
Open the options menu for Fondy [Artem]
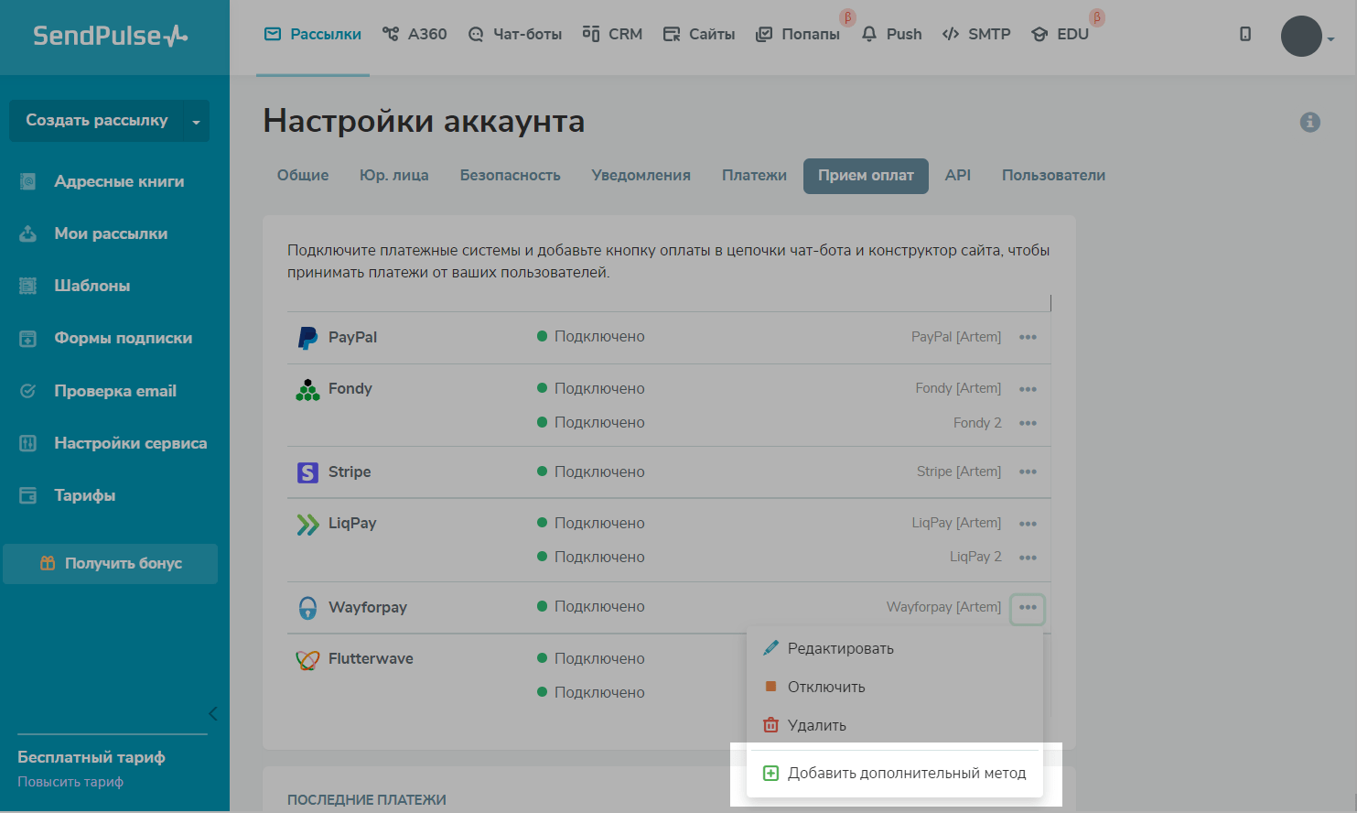(x=1028, y=389)
